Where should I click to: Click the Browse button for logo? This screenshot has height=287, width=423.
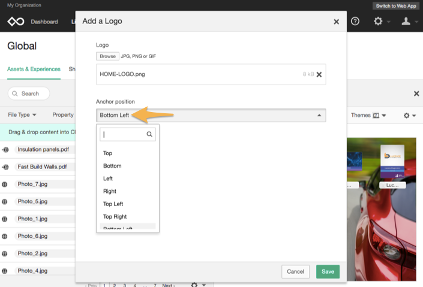click(x=107, y=56)
